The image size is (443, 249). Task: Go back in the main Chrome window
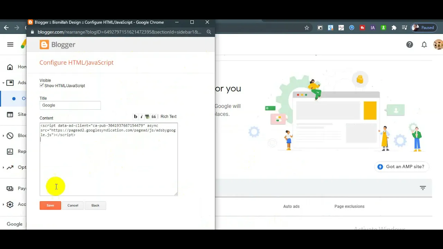point(6,28)
